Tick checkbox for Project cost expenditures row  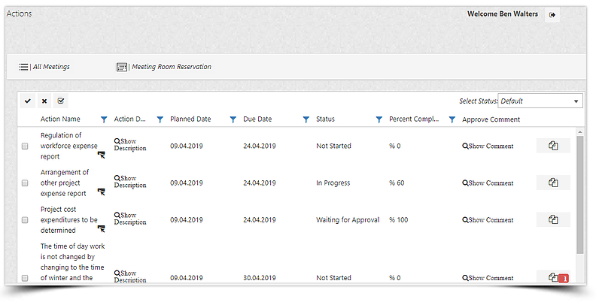pos(25,220)
